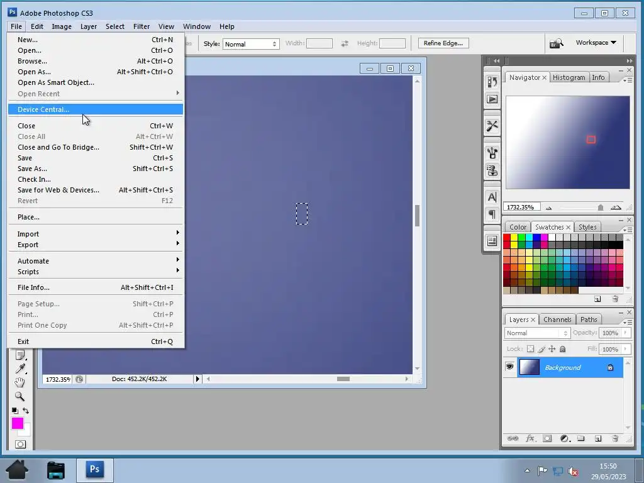
Task: Move the Navigator zoom slider handle
Action: click(601, 208)
